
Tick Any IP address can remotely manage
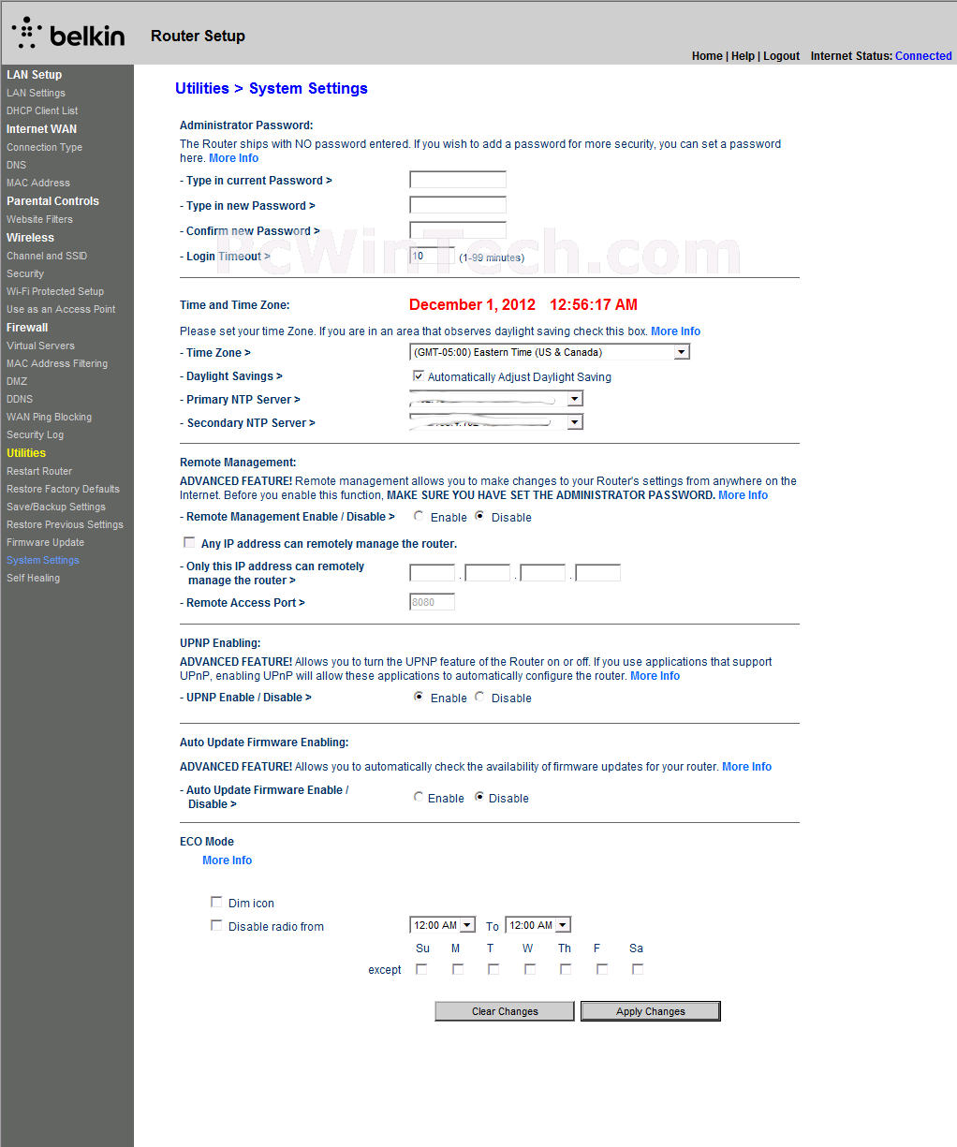point(190,542)
